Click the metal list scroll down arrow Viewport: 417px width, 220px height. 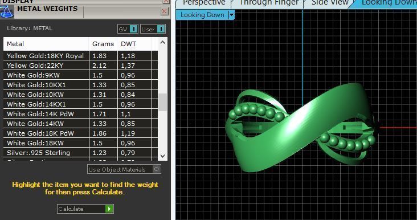click(163, 156)
